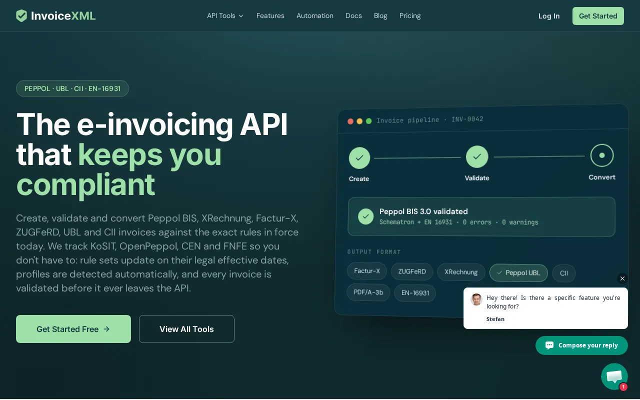Click the green window dot in the pipeline card
This screenshot has width=640, height=400.
click(368, 121)
